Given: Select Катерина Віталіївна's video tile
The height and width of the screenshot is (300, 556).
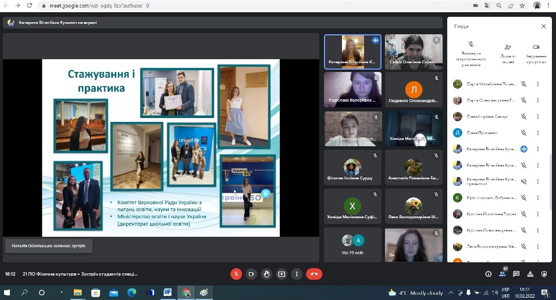Looking at the screenshot, I should click(x=352, y=52).
